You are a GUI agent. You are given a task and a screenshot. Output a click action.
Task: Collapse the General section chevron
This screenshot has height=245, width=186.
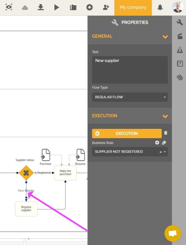(165, 37)
